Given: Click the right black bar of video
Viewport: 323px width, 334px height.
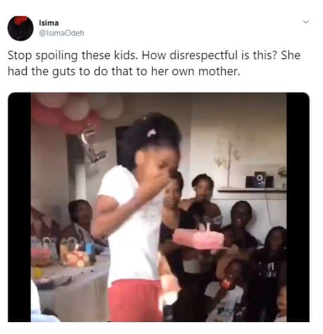Looking at the screenshot, I should (x=298, y=207).
